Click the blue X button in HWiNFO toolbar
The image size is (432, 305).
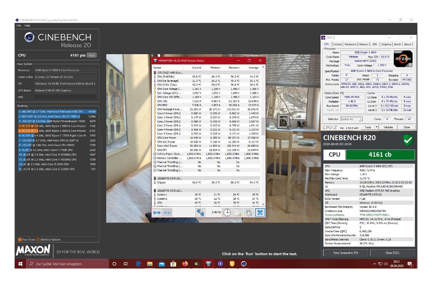point(260,212)
